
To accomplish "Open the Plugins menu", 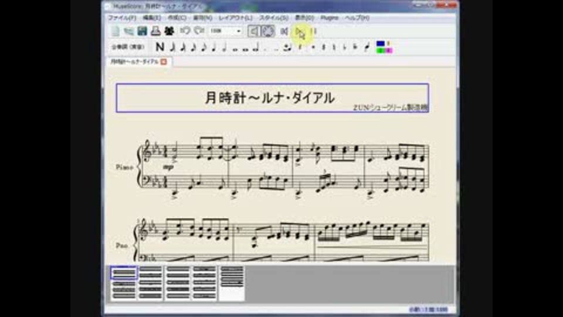I will click(x=329, y=18).
